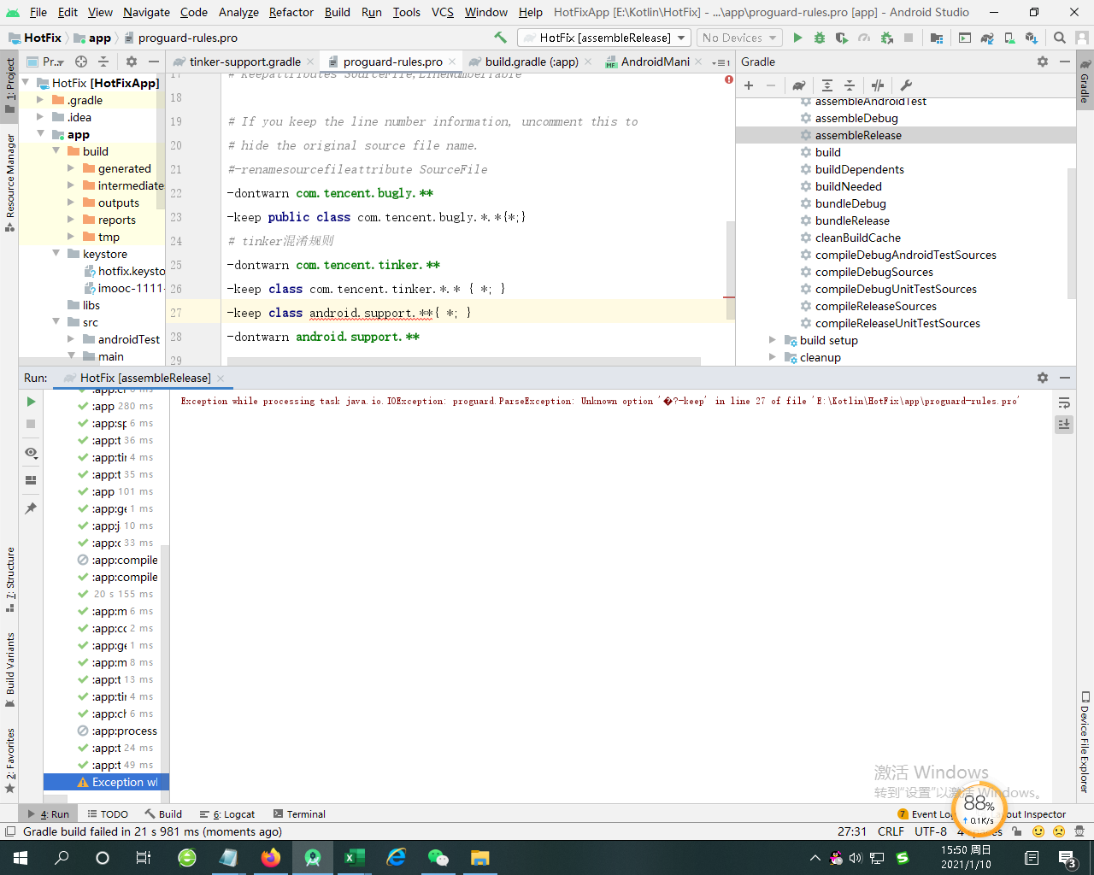Toggle the Gradle side tab on the right edge
1094x875 pixels.
tap(1085, 81)
